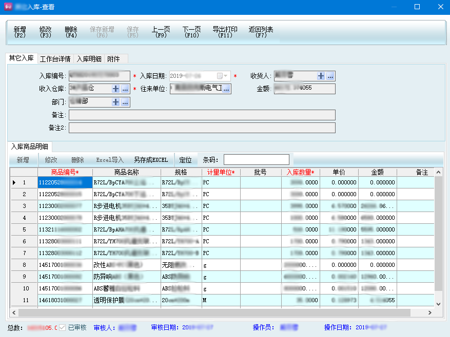Click 新增 in the detail grid toolbar
The image size is (450, 337).
pos(23,160)
